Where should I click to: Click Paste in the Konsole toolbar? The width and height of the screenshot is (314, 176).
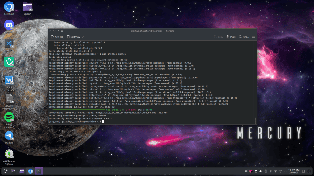[231, 37]
